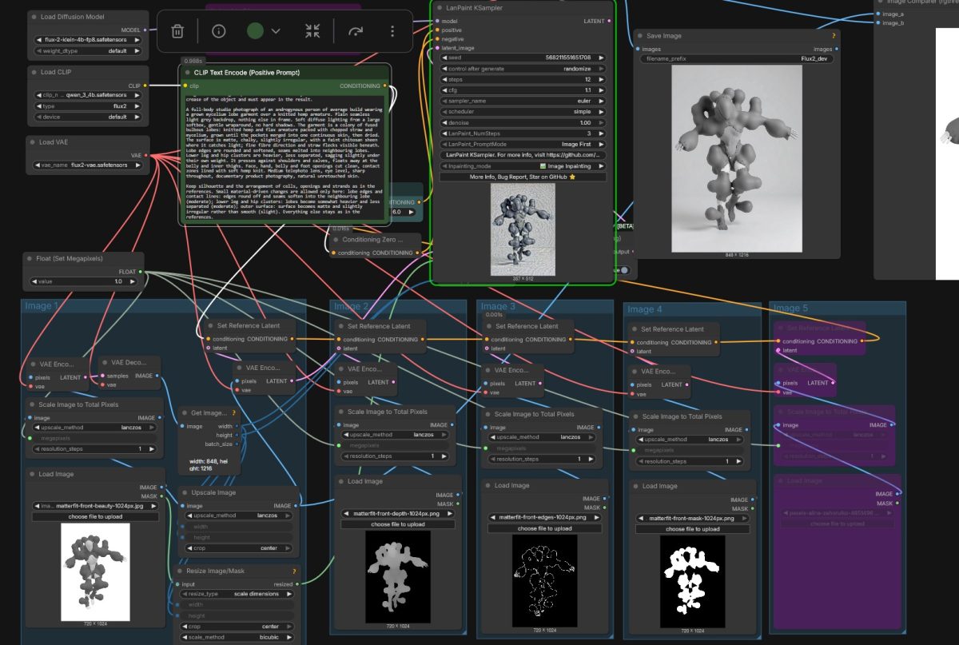The height and width of the screenshot is (645, 959).
Task: Open Inpainting_mode dropdown showing Image Inpainting
Action: pos(523,165)
